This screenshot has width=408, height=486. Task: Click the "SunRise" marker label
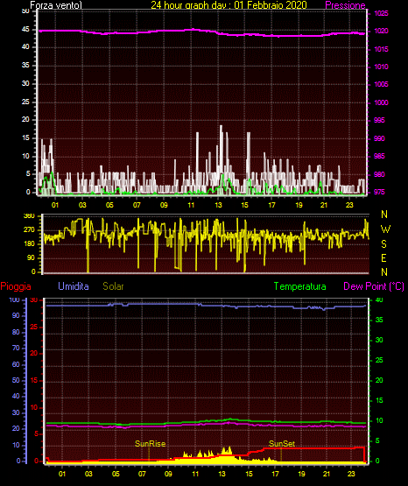point(150,444)
